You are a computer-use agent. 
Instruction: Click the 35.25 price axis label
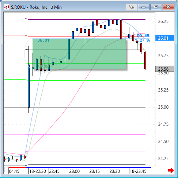[x=163, y=90]
